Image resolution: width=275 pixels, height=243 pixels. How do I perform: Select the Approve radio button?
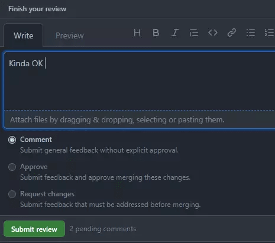[12, 167]
